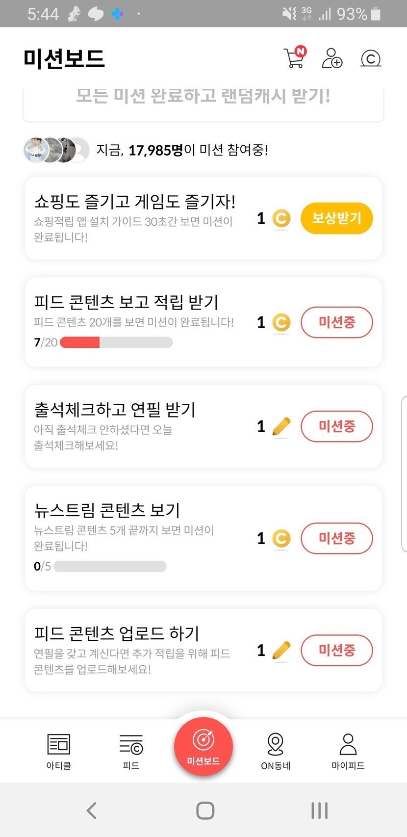The height and width of the screenshot is (837, 407).
Task: Tap 미션중 for 피드 콘텐츠 보고 적립 받기
Action: tap(336, 322)
